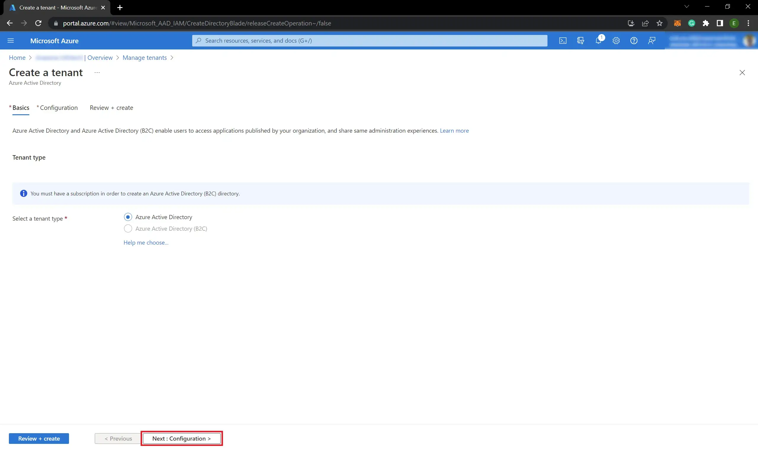Open the notifications bell
Screen dimensions: 758x456
pos(598,41)
